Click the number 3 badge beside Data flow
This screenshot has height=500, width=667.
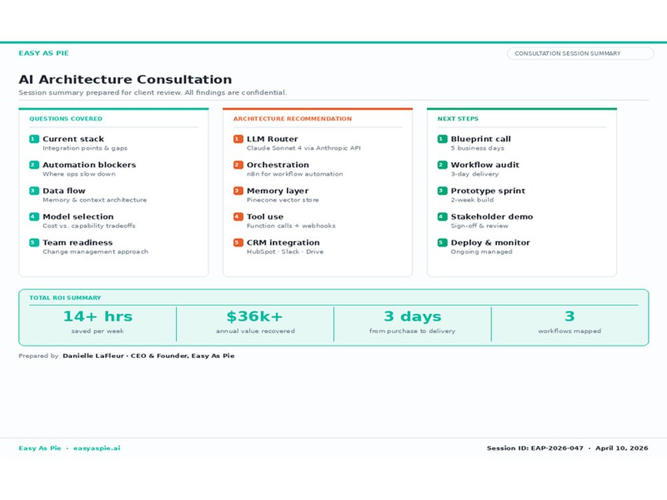[x=34, y=191]
